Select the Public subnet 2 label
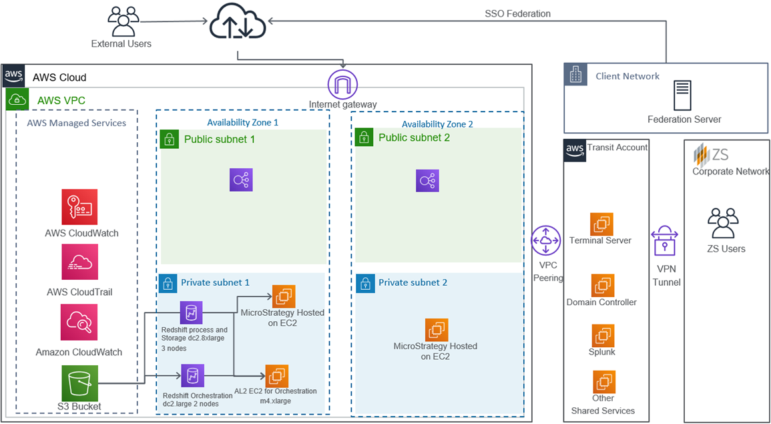771x424 pixels. [414, 138]
